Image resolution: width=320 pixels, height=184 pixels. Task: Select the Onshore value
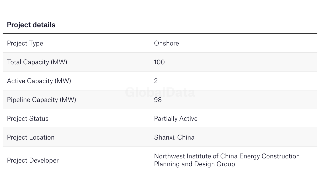(166, 43)
